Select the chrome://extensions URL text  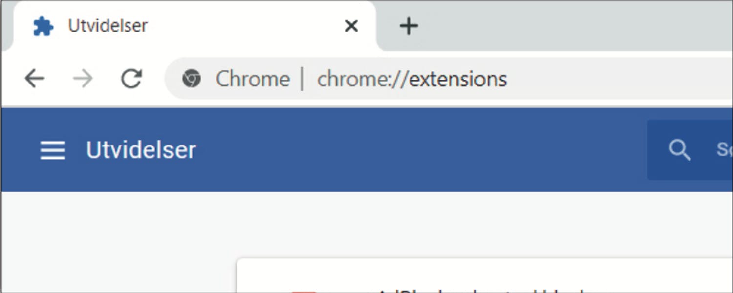coord(412,79)
